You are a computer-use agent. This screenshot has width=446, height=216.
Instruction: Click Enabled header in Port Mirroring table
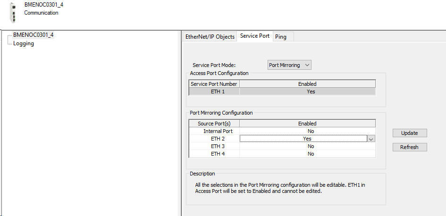pyautogui.click(x=307, y=124)
